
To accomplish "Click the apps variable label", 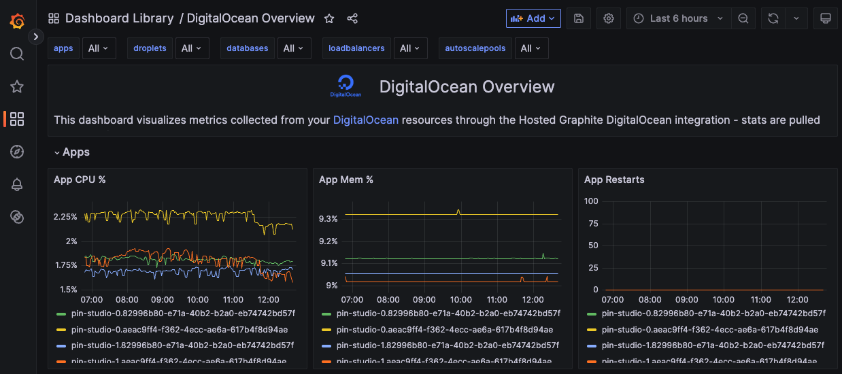I will 63,48.
